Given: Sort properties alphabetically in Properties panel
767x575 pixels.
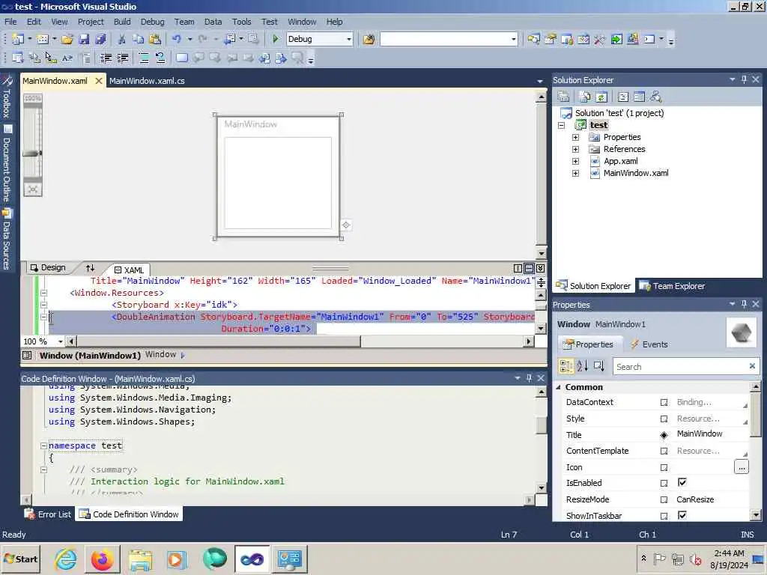Looking at the screenshot, I should pyautogui.click(x=582, y=365).
